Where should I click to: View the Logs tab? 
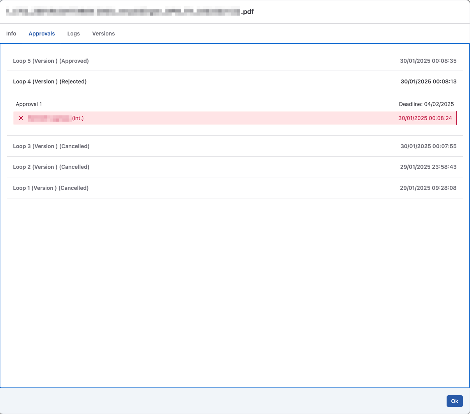pos(73,34)
